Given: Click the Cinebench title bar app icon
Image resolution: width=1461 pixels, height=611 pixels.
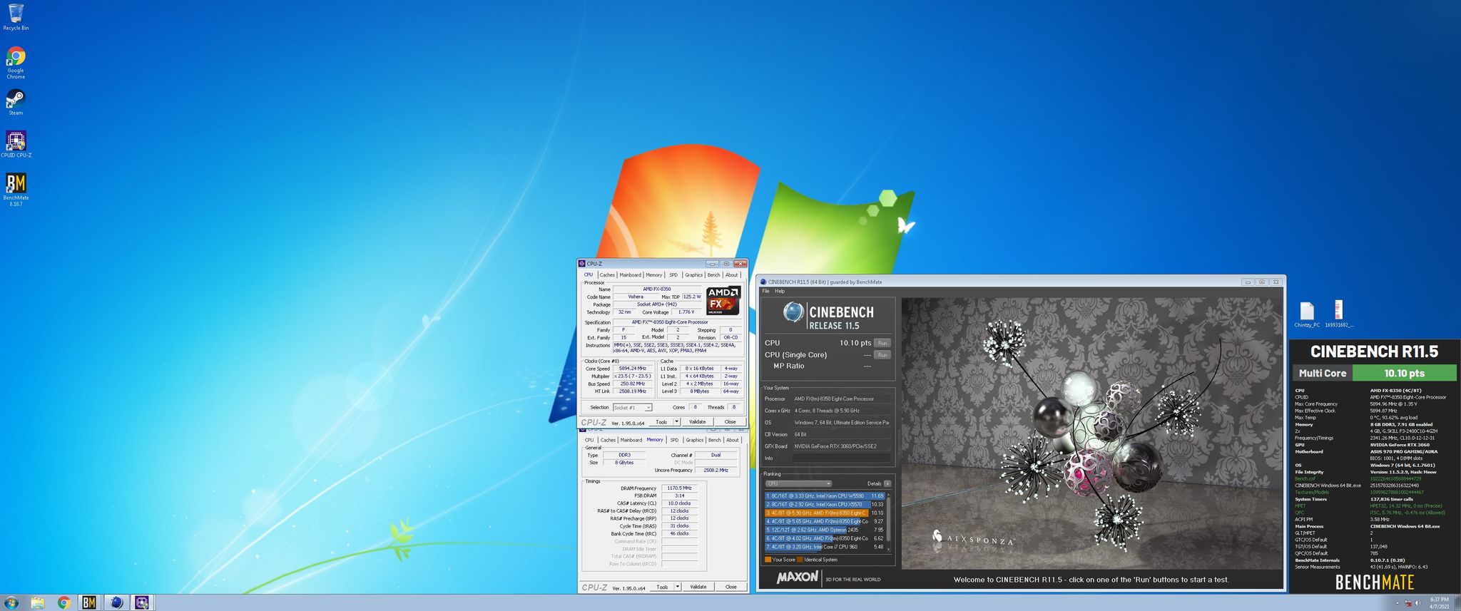Looking at the screenshot, I should (x=763, y=282).
